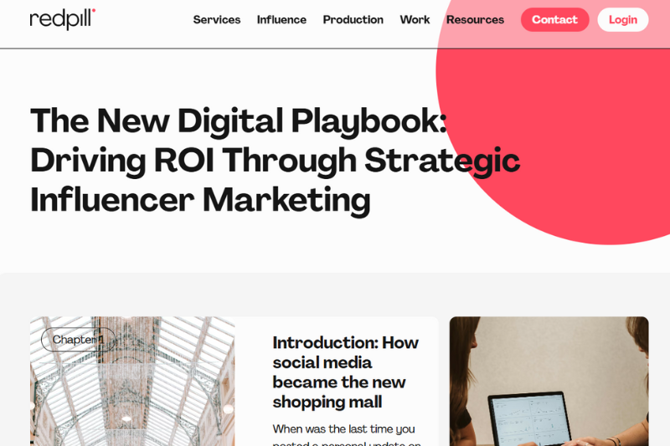The image size is (670, 446).
Task: Open the shopping mall ceiling image
Action: tap(132, 381)
